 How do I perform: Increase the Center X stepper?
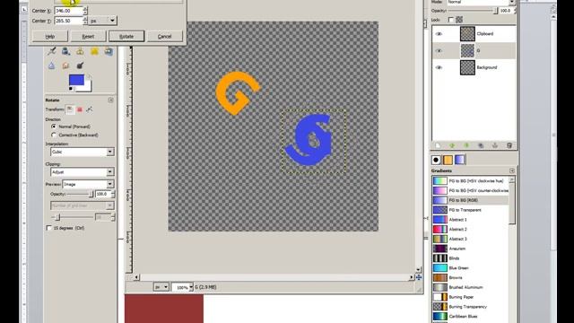pyautogui.click(x=85, y=9)
